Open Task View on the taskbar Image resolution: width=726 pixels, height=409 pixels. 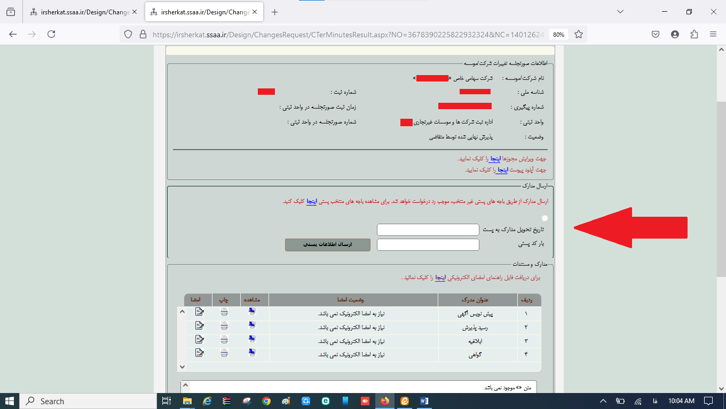click(x=167, y=401)
